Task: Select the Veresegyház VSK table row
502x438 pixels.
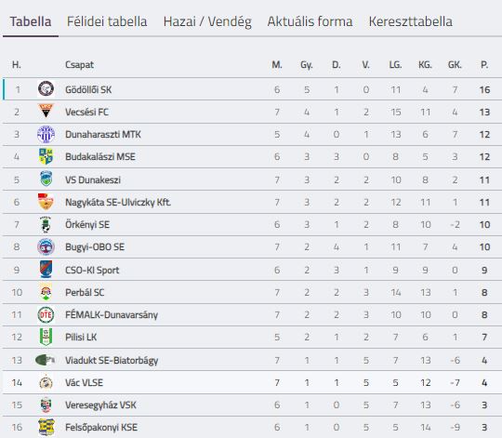Action: pos(252,405)
